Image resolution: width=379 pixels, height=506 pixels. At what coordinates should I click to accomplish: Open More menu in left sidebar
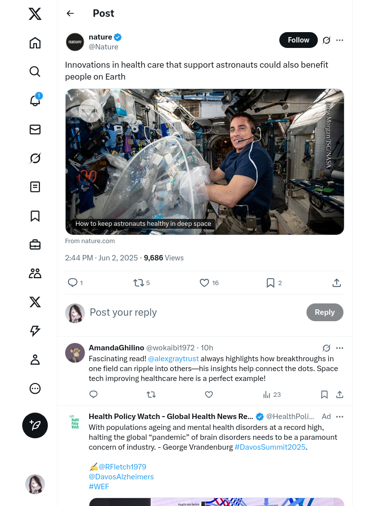point(35,388)
